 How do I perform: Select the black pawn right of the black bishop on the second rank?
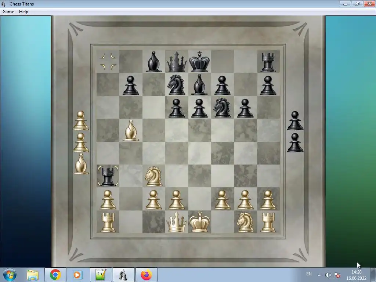click(222, 85)
